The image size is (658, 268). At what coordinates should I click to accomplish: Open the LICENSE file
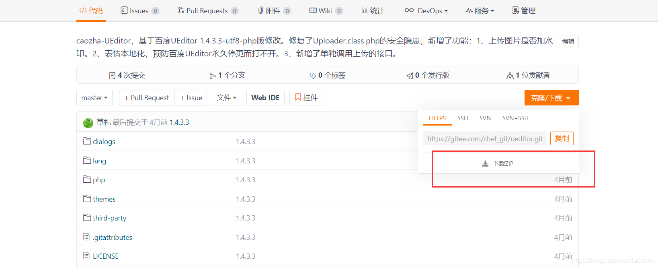click(x=106, y=256)
